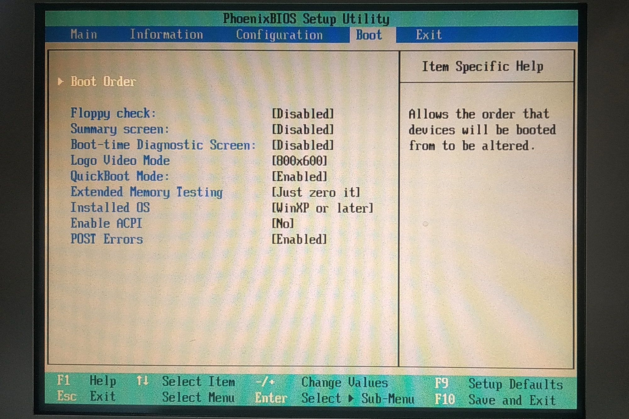
Task: Click the Sub-Menu arrow icon in footer
Action: pyautogui.click(x=351, y=399)
